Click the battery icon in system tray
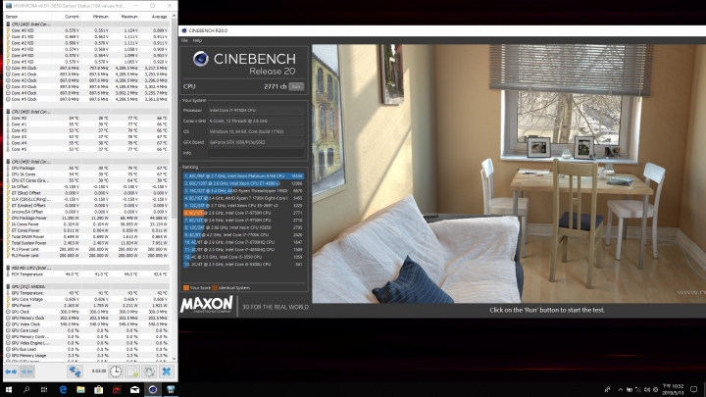 (629, 390)
